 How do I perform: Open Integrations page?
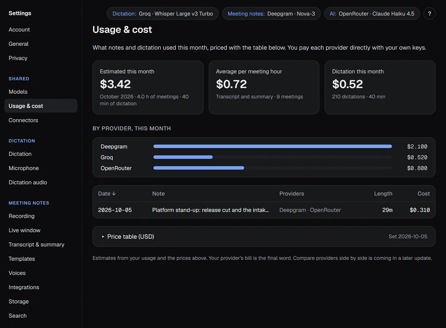(24, 287)
